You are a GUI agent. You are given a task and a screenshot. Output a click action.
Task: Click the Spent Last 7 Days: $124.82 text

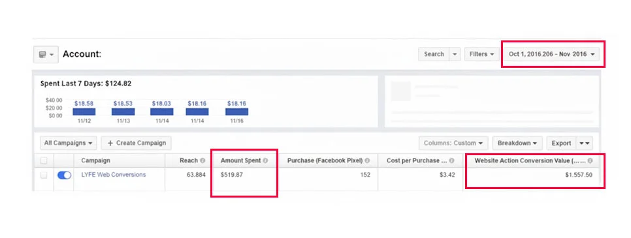point(86,83)
